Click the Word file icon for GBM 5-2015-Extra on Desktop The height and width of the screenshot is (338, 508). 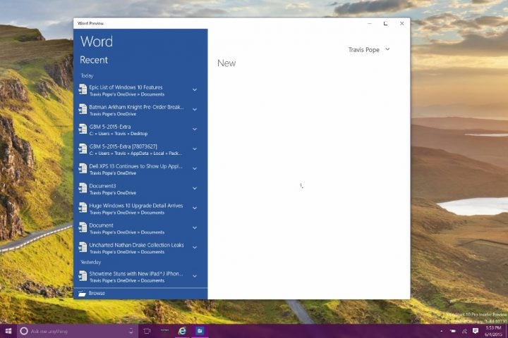83,129
